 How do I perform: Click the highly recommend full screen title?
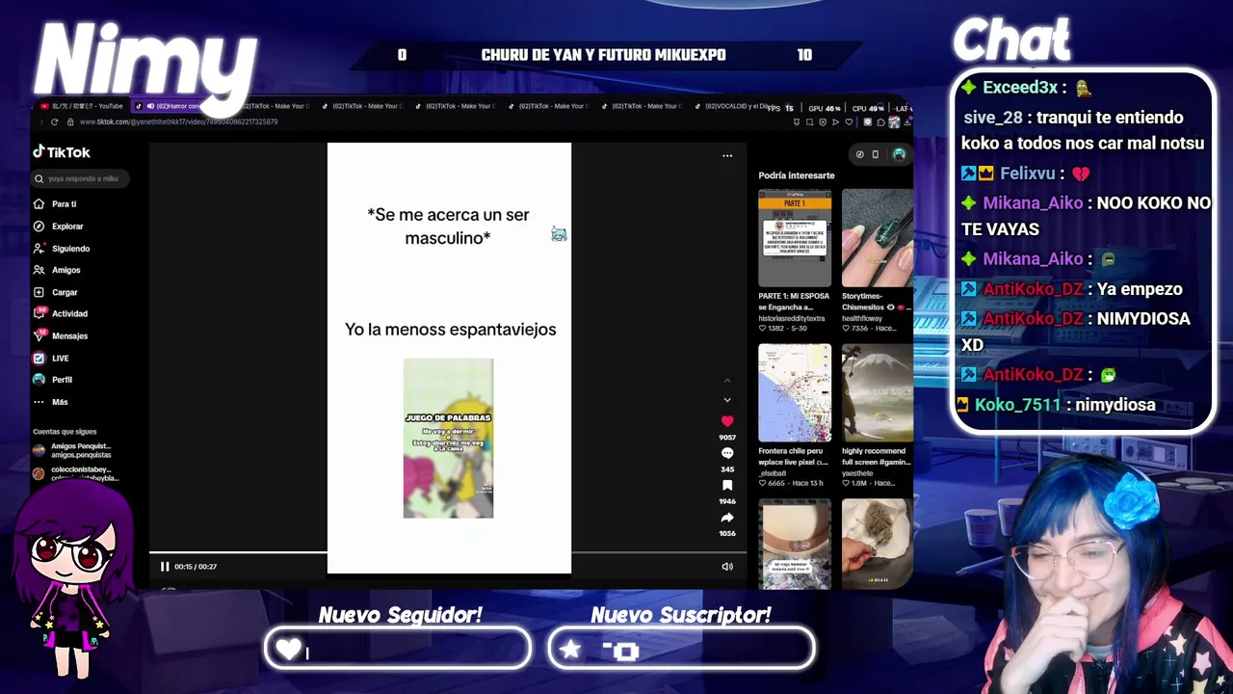pyautogui.click(x=876, y=456)
